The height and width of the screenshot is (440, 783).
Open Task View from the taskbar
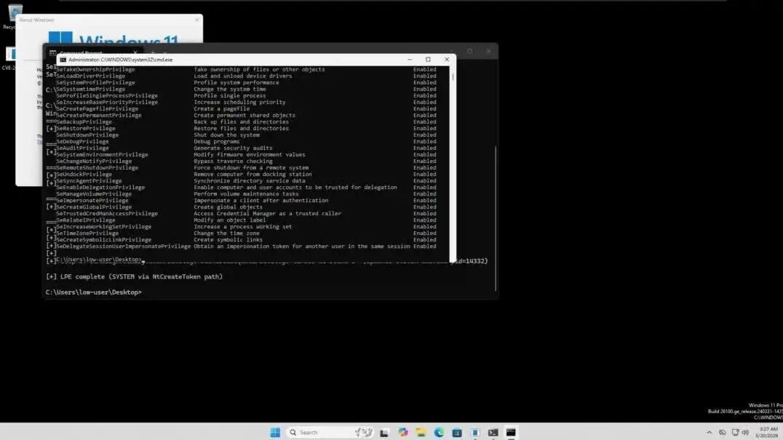tap(384, 432)
